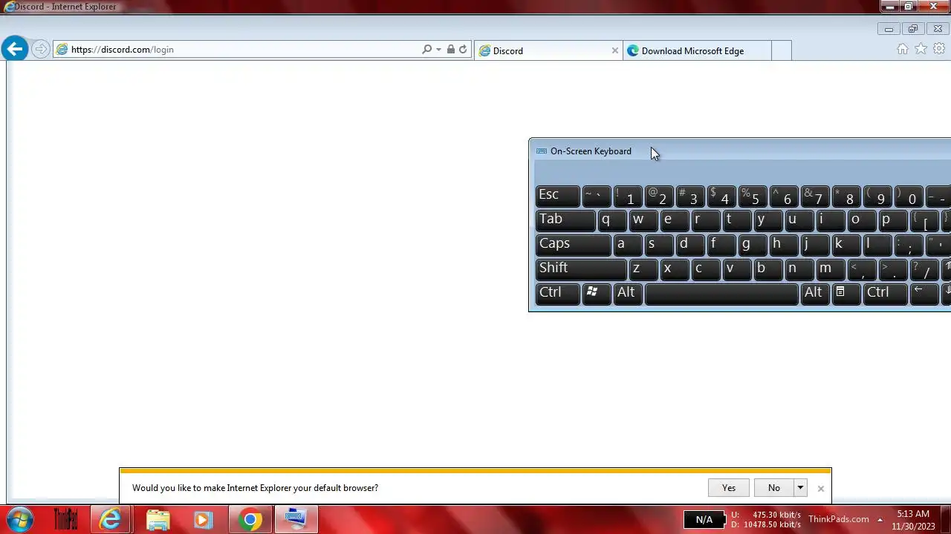
Task: Refresh the page with the reload icon
Action: point(463,50)
